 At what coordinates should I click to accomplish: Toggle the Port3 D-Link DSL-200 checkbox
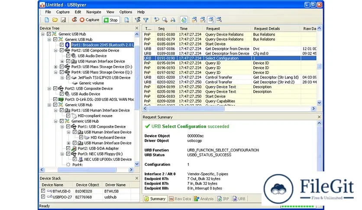pyautogui.click(x=55, y=99)
